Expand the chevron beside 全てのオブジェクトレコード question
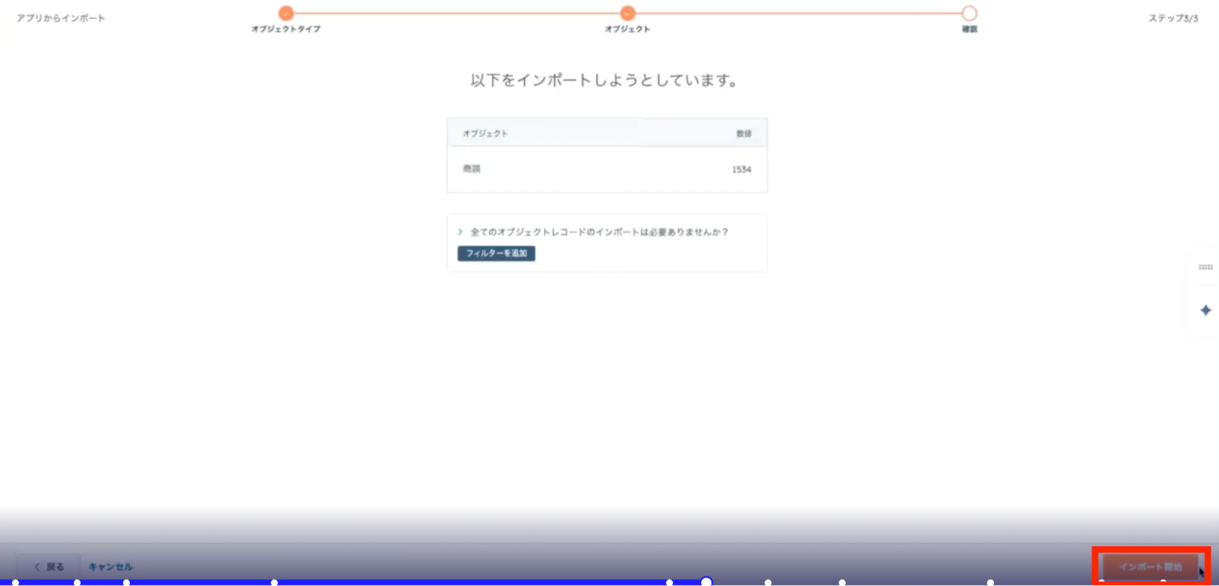 coord(460,232)
